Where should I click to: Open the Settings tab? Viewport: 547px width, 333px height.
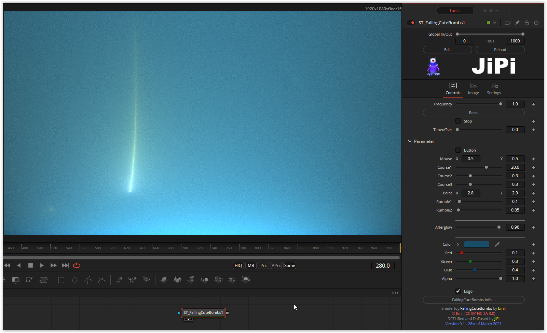(x=494, y=89)
